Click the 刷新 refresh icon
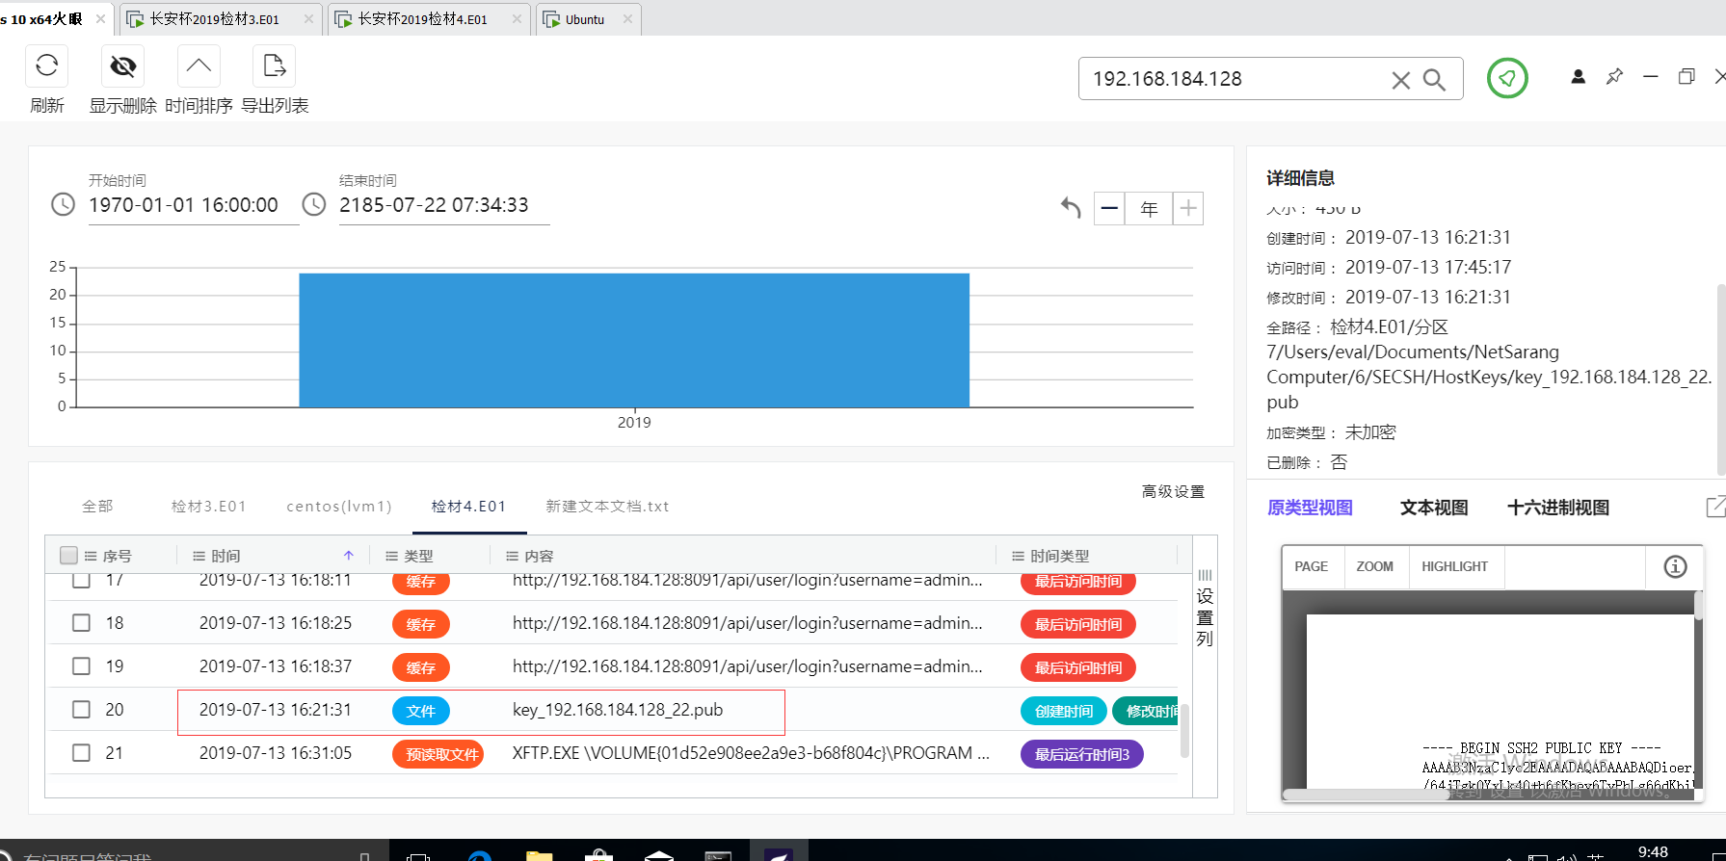The height and width of the screenshot is (861, 1726). tap(47, 65)
